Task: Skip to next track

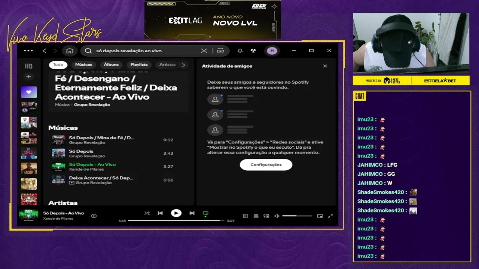Action: [192, 213]
